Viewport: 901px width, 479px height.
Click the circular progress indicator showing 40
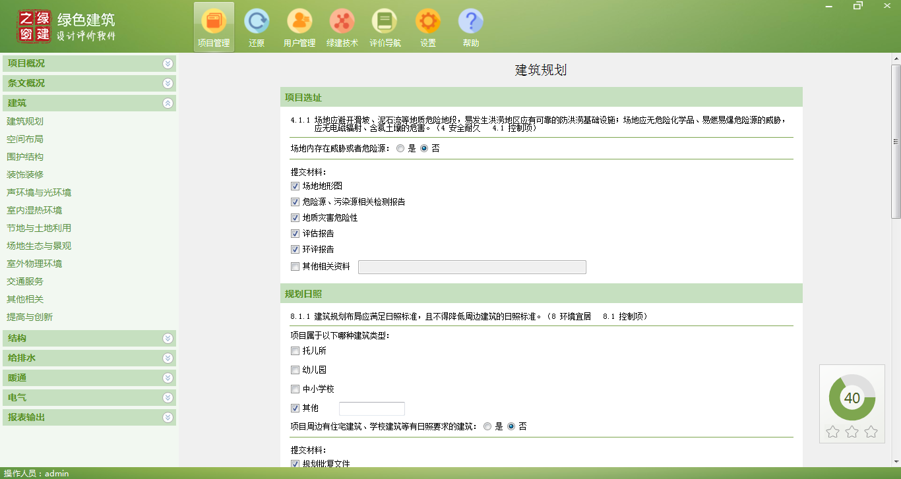point(852,397)
